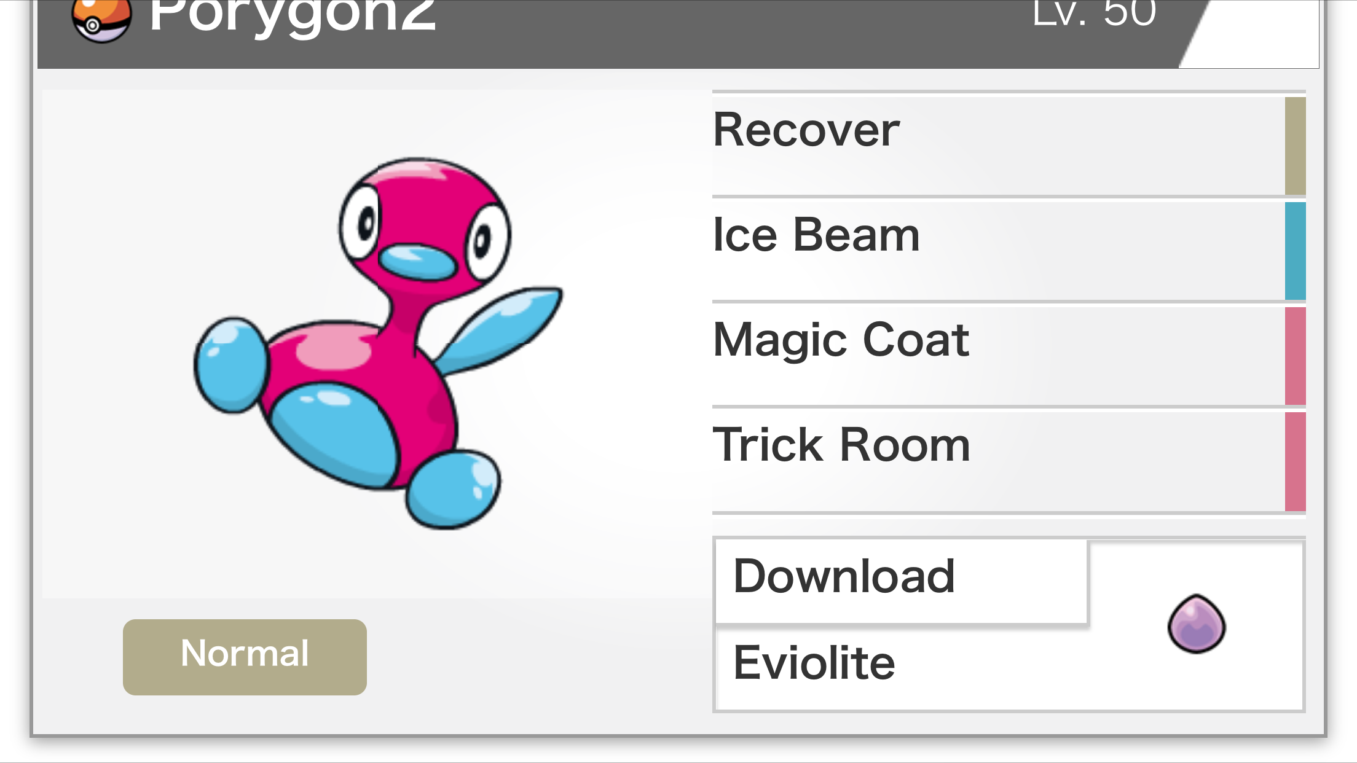The image size is (1357, 763).
Task: Click the Psychic-type color bar on Trick Room
Action: click(1296, 461)
